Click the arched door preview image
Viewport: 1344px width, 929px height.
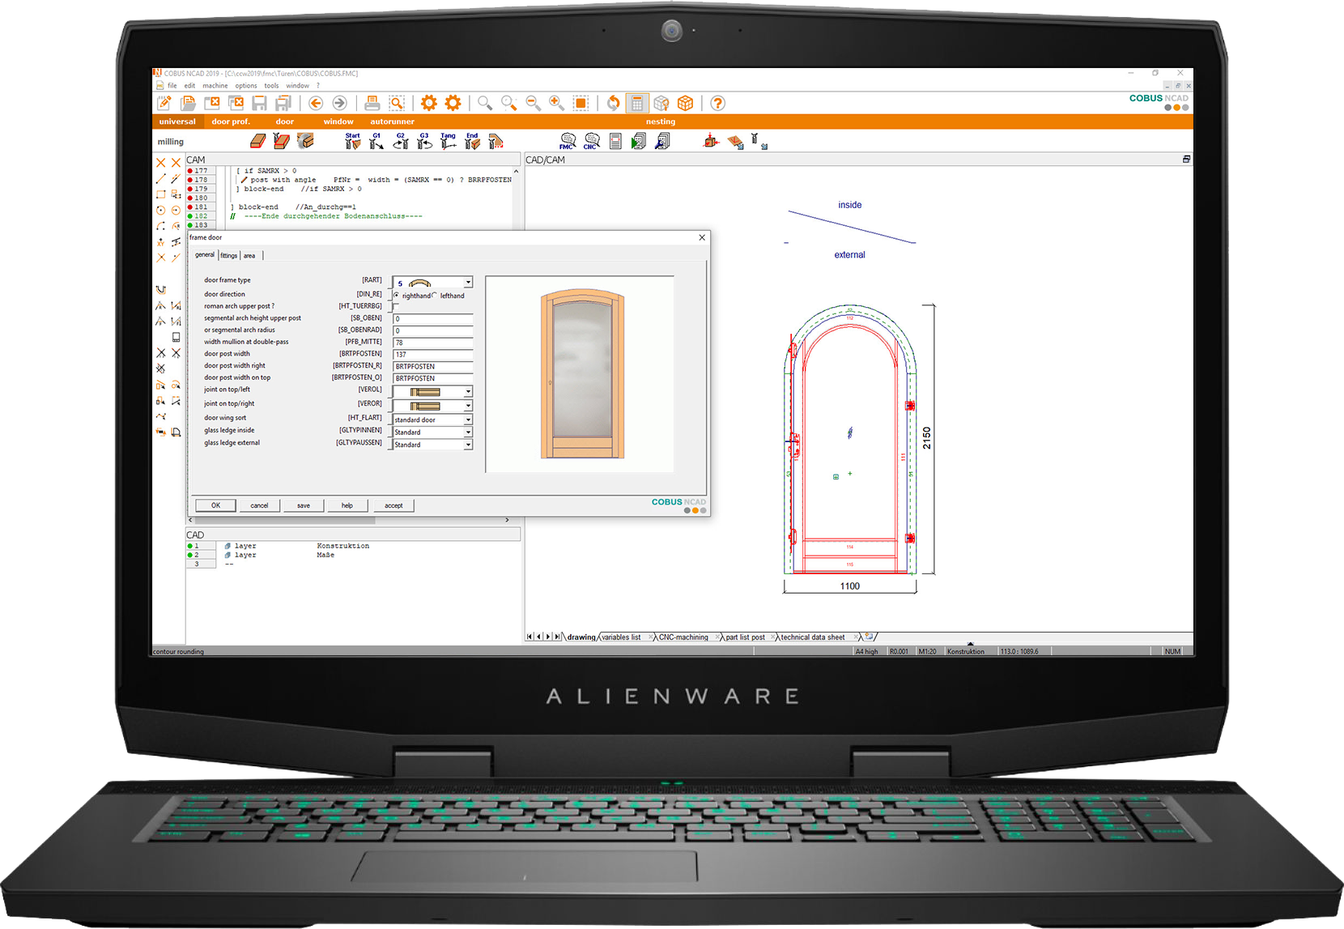(582, 374)
